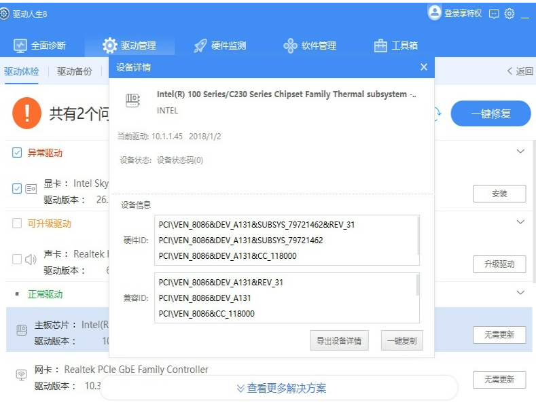This screenshot has width=536, height=409.
Task: Click the 兼容ID list scrollbar
Action: pos(418,285)
